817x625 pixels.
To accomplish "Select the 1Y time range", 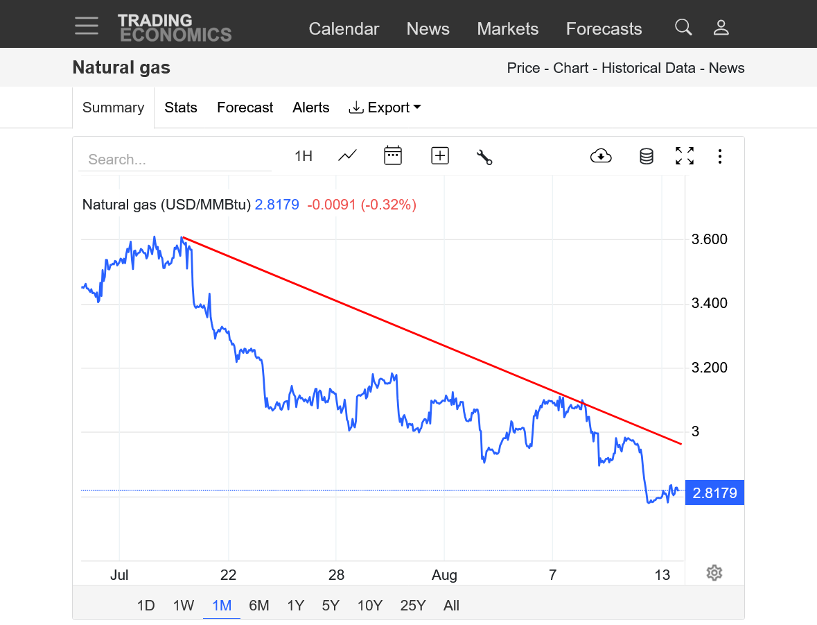I will (x=295, y=606).
